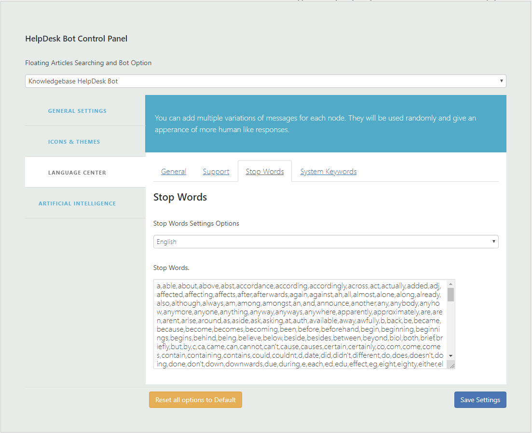The width and height of the screenshot is (532, 433).
Task: Expand the English stop words language dropdown
Action: coord(326,242)
